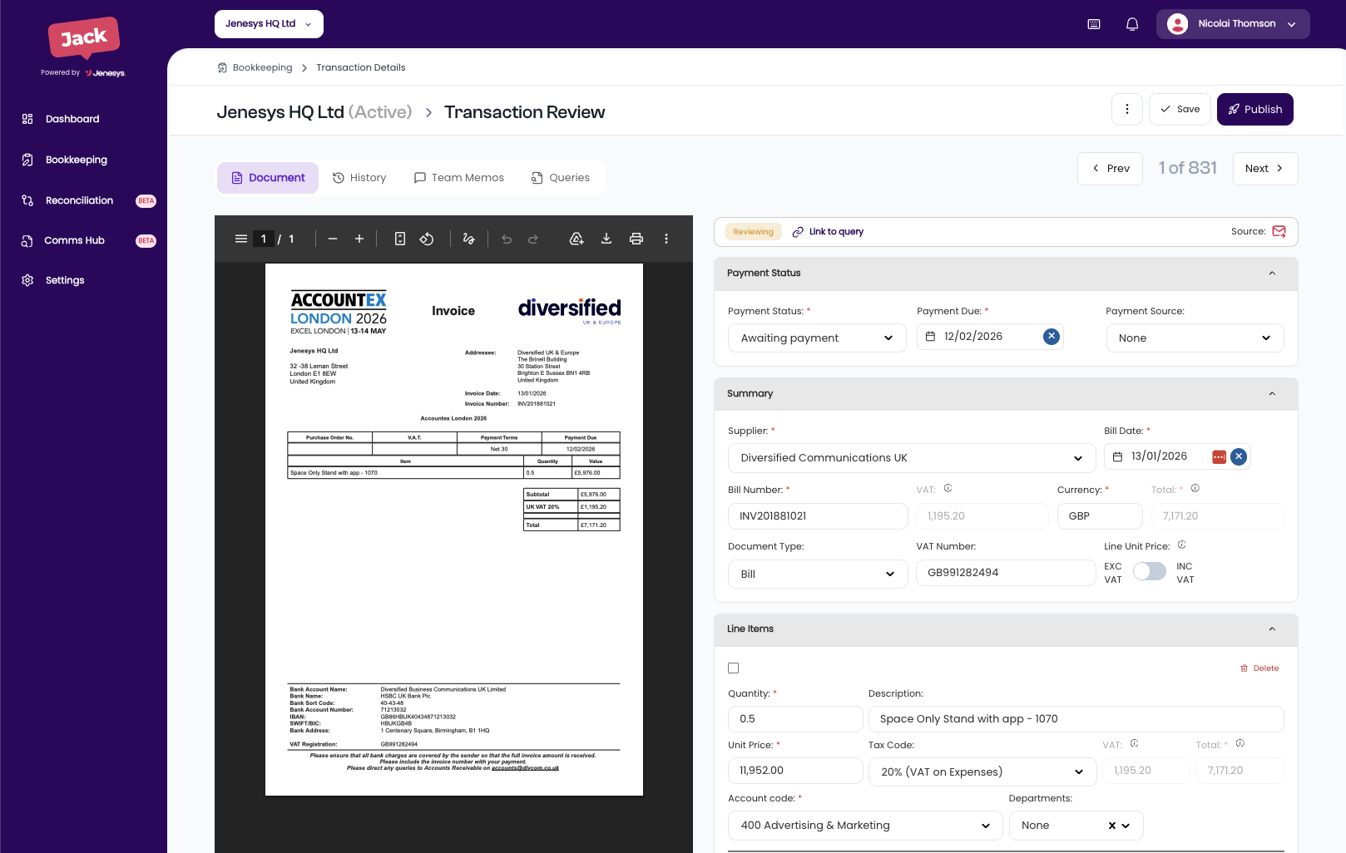Open the notifications bell
The height and width of the screenshot is (853, 1346).
[1132, 24]
